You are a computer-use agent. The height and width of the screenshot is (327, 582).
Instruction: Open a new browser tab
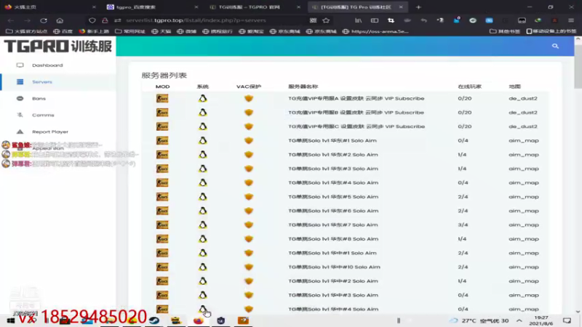point(418,7)
